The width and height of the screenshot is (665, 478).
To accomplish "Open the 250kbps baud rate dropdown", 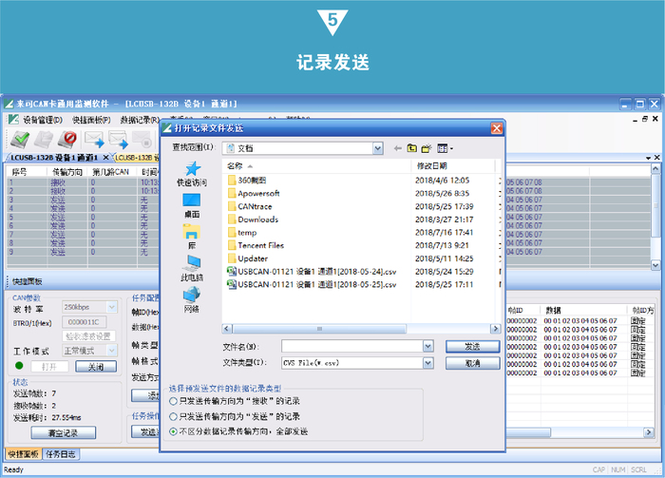I will [x=112, y=307].
